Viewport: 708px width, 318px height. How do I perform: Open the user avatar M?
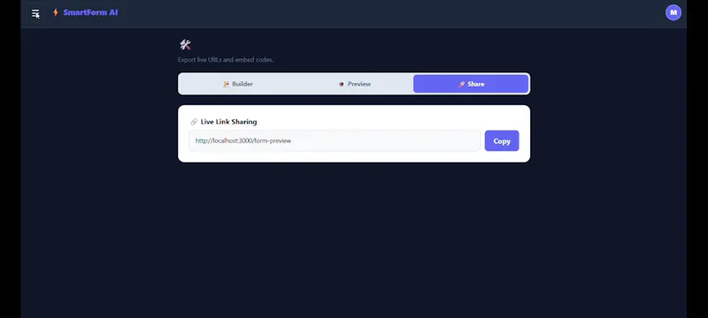(x=673, y=12)
